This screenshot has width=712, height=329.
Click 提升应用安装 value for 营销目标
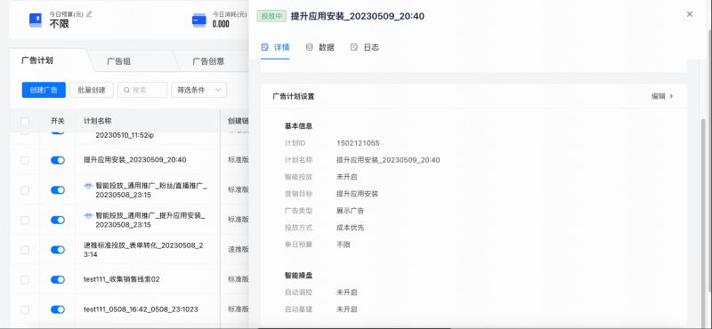358,194
